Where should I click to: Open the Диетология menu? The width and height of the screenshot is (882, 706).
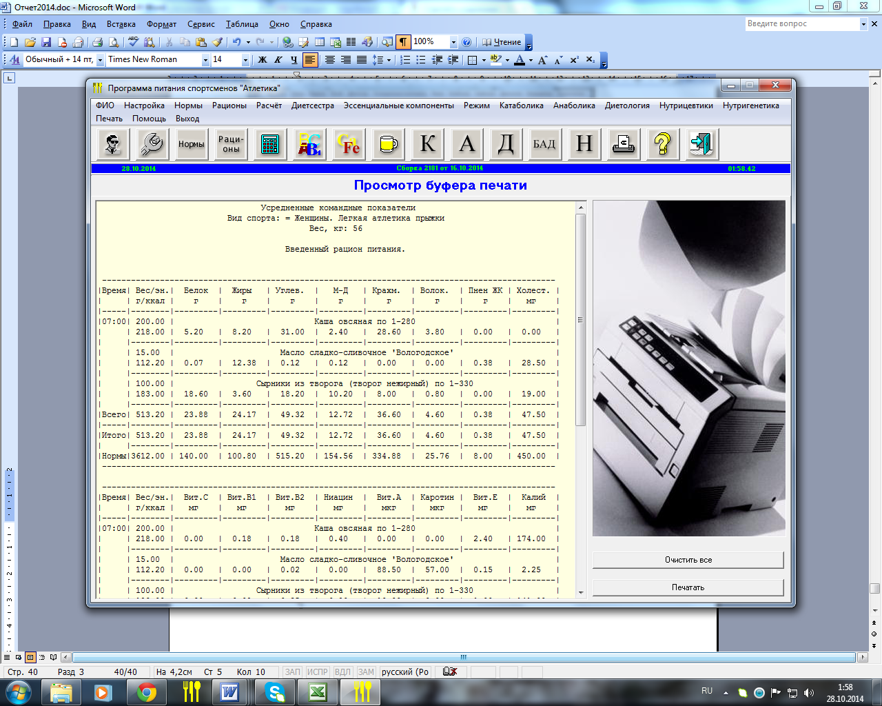[x=627, y=105]
